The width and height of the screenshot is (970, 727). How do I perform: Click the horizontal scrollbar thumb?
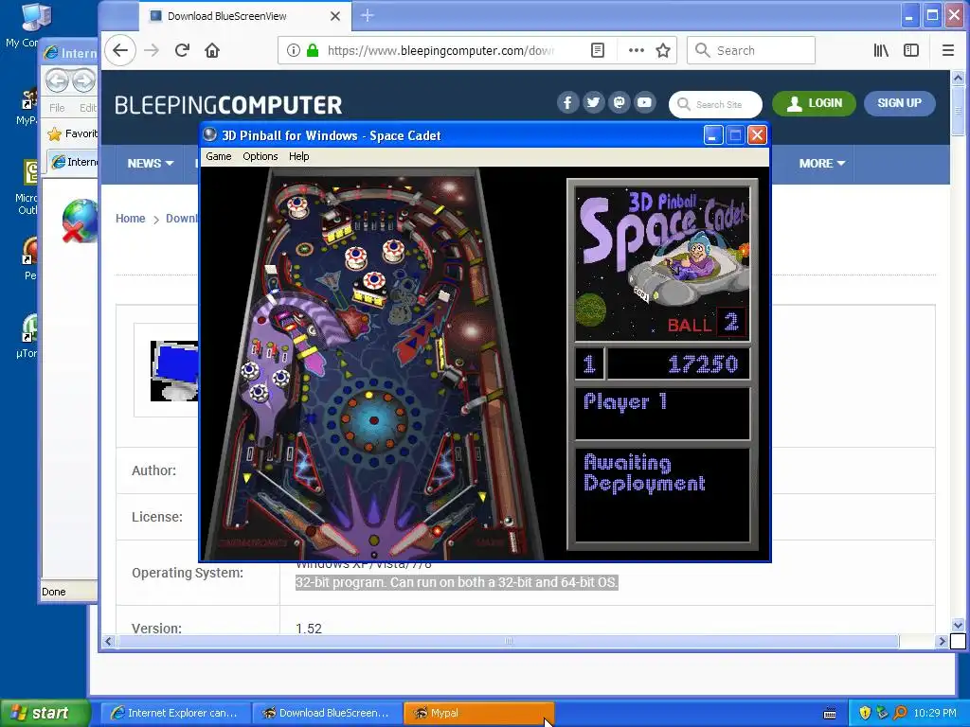click(508, 641)
